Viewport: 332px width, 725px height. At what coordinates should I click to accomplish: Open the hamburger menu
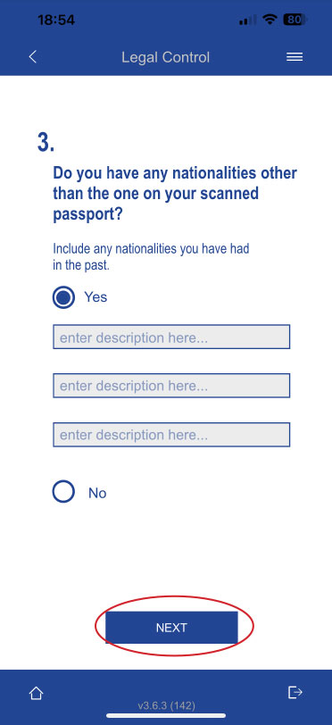295,57
